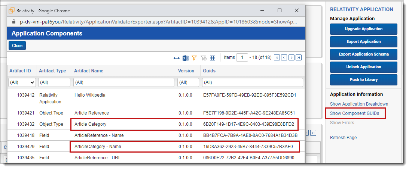Select the Article Category artifact name
409x169 pixels.
[x=90, y=124]
